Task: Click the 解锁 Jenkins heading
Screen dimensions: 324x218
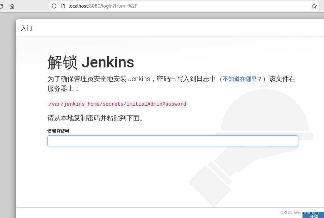Action: click(x=91, y=62)
